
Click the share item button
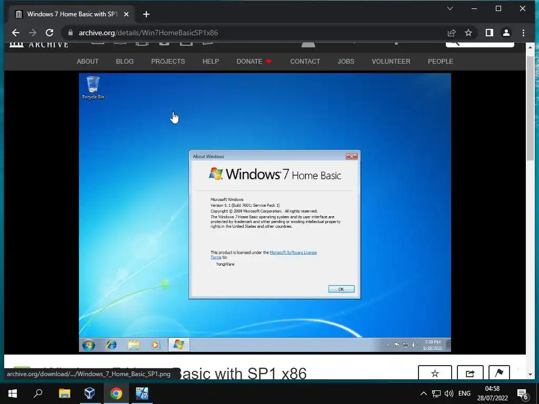pyautogui.click(x=470, y=373)
